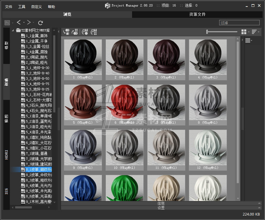Collapse the TZ素材网之VMPP库 root folder

point(13,30)
